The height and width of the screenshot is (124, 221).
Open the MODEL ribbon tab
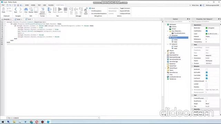click(33, 5)
